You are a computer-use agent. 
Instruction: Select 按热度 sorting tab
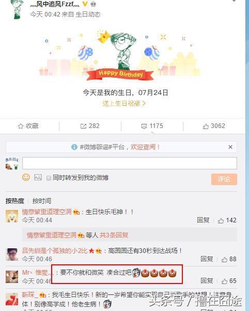pos(15,201)
